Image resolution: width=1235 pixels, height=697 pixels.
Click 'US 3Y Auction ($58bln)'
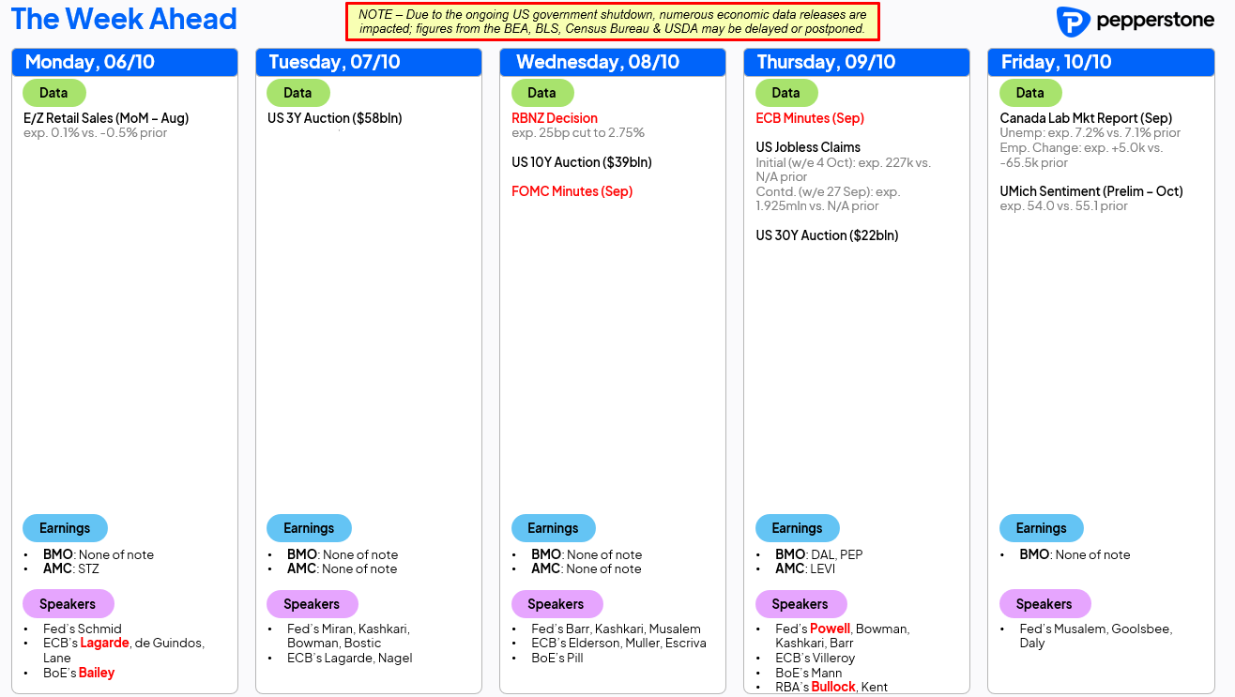coord(335,118)
